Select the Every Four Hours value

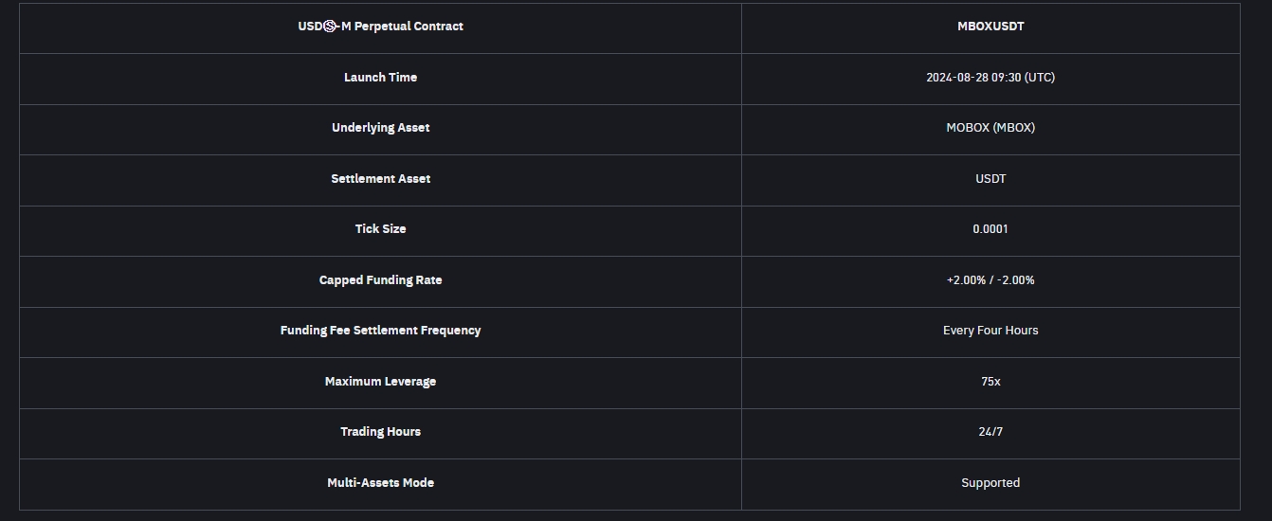click(x=990, y=331)
